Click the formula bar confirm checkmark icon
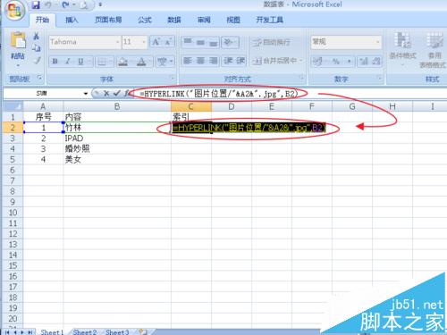 coord(116,94)
